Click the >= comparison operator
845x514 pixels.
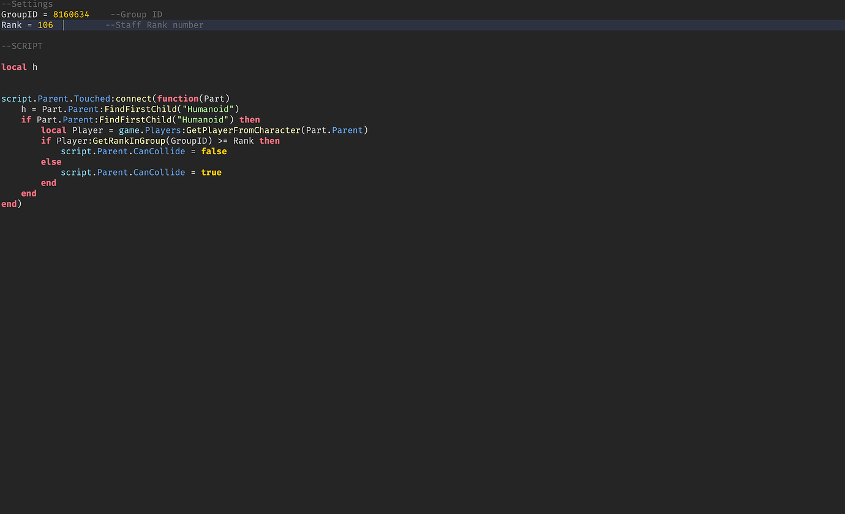223,140
